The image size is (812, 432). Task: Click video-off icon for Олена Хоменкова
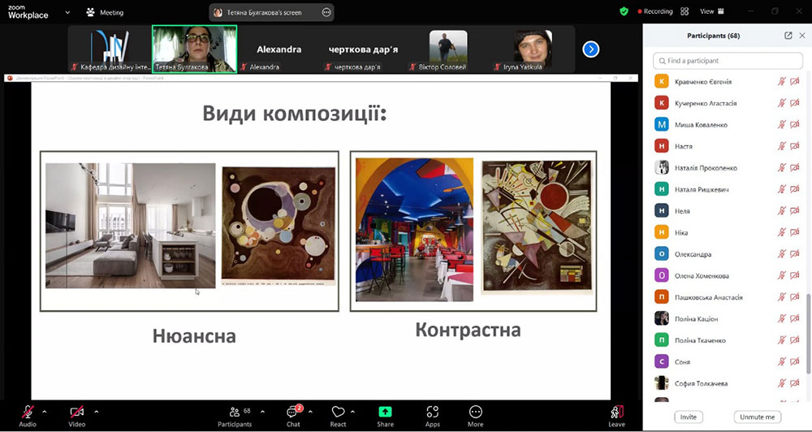(795, 275)
